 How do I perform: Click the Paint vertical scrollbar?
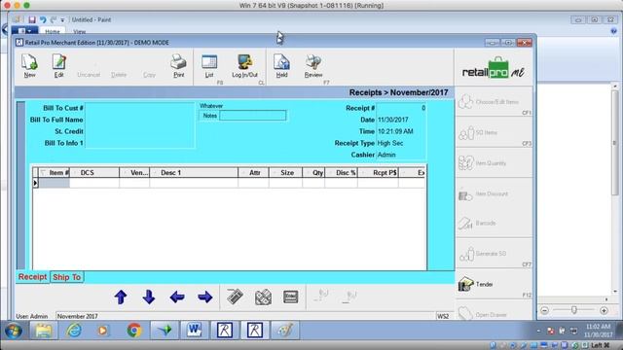point(614,143)
